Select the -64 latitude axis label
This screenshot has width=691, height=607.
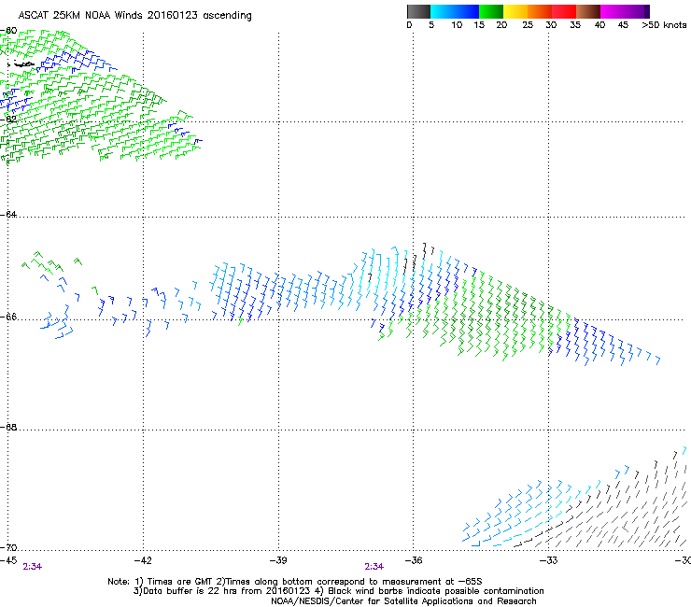click(8, 214)
